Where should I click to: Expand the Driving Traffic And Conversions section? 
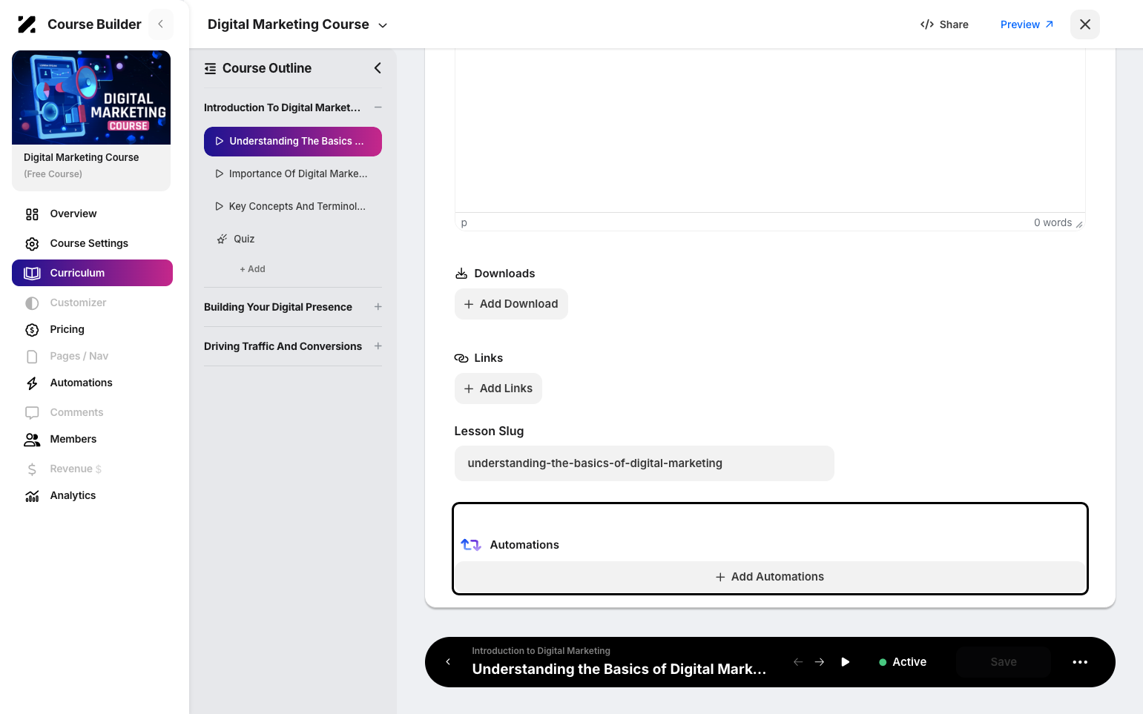click(378, 346)
